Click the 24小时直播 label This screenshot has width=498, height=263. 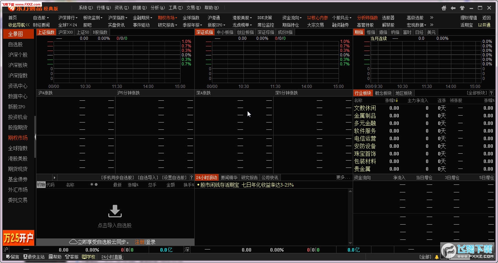112,257
